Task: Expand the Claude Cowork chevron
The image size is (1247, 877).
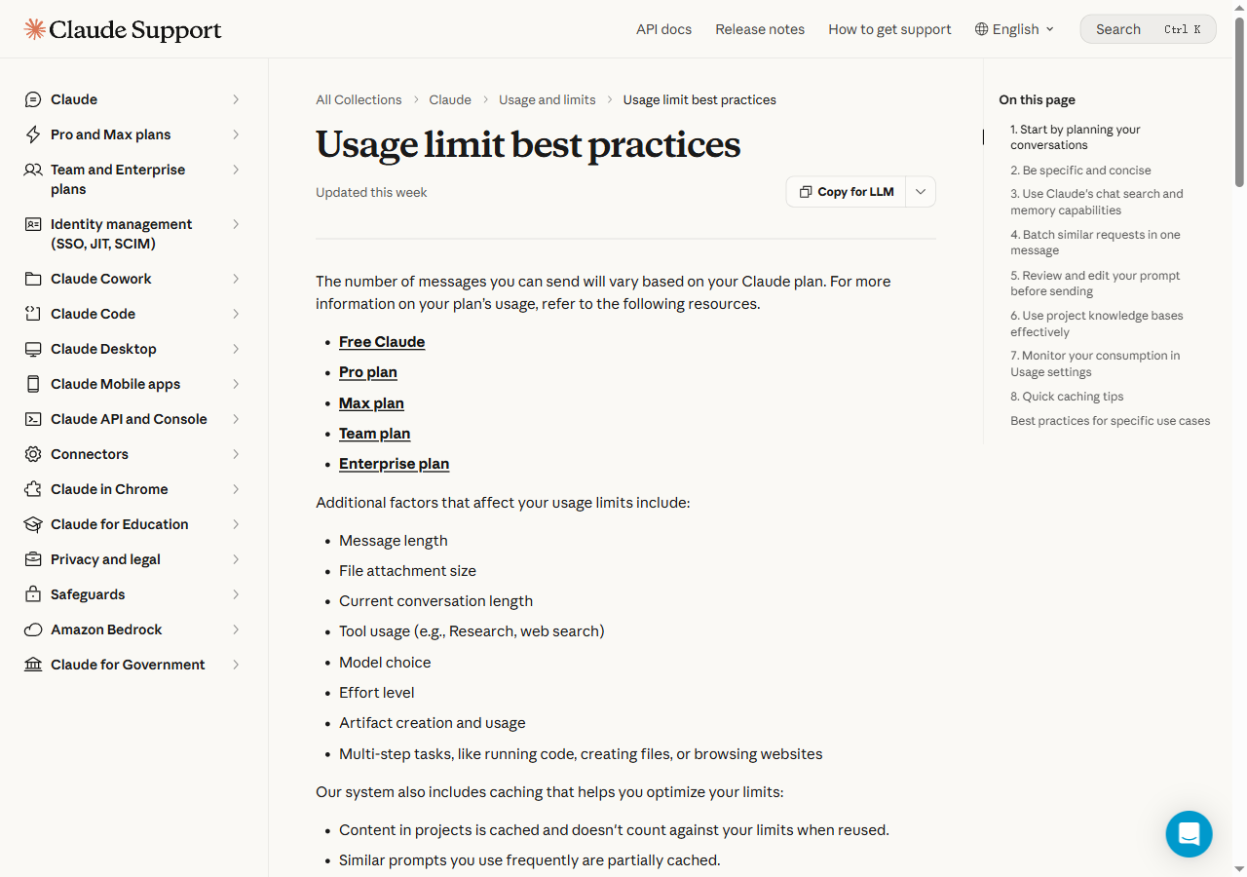Action: [236, 279]
